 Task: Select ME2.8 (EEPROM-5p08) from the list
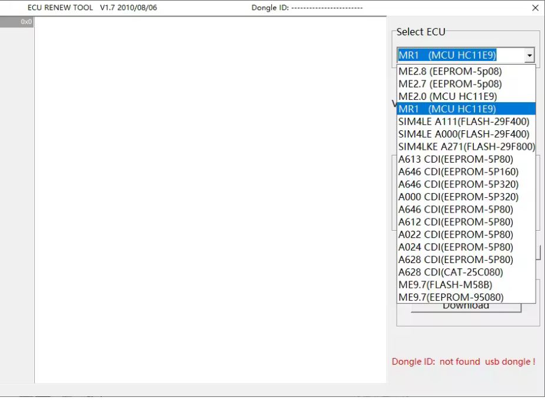point(450,71)
